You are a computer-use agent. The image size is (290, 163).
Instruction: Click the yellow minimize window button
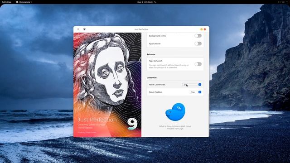point(201,29)
